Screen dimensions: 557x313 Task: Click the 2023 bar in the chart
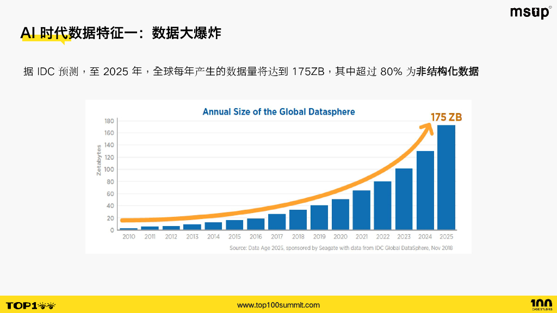[404, 199]
